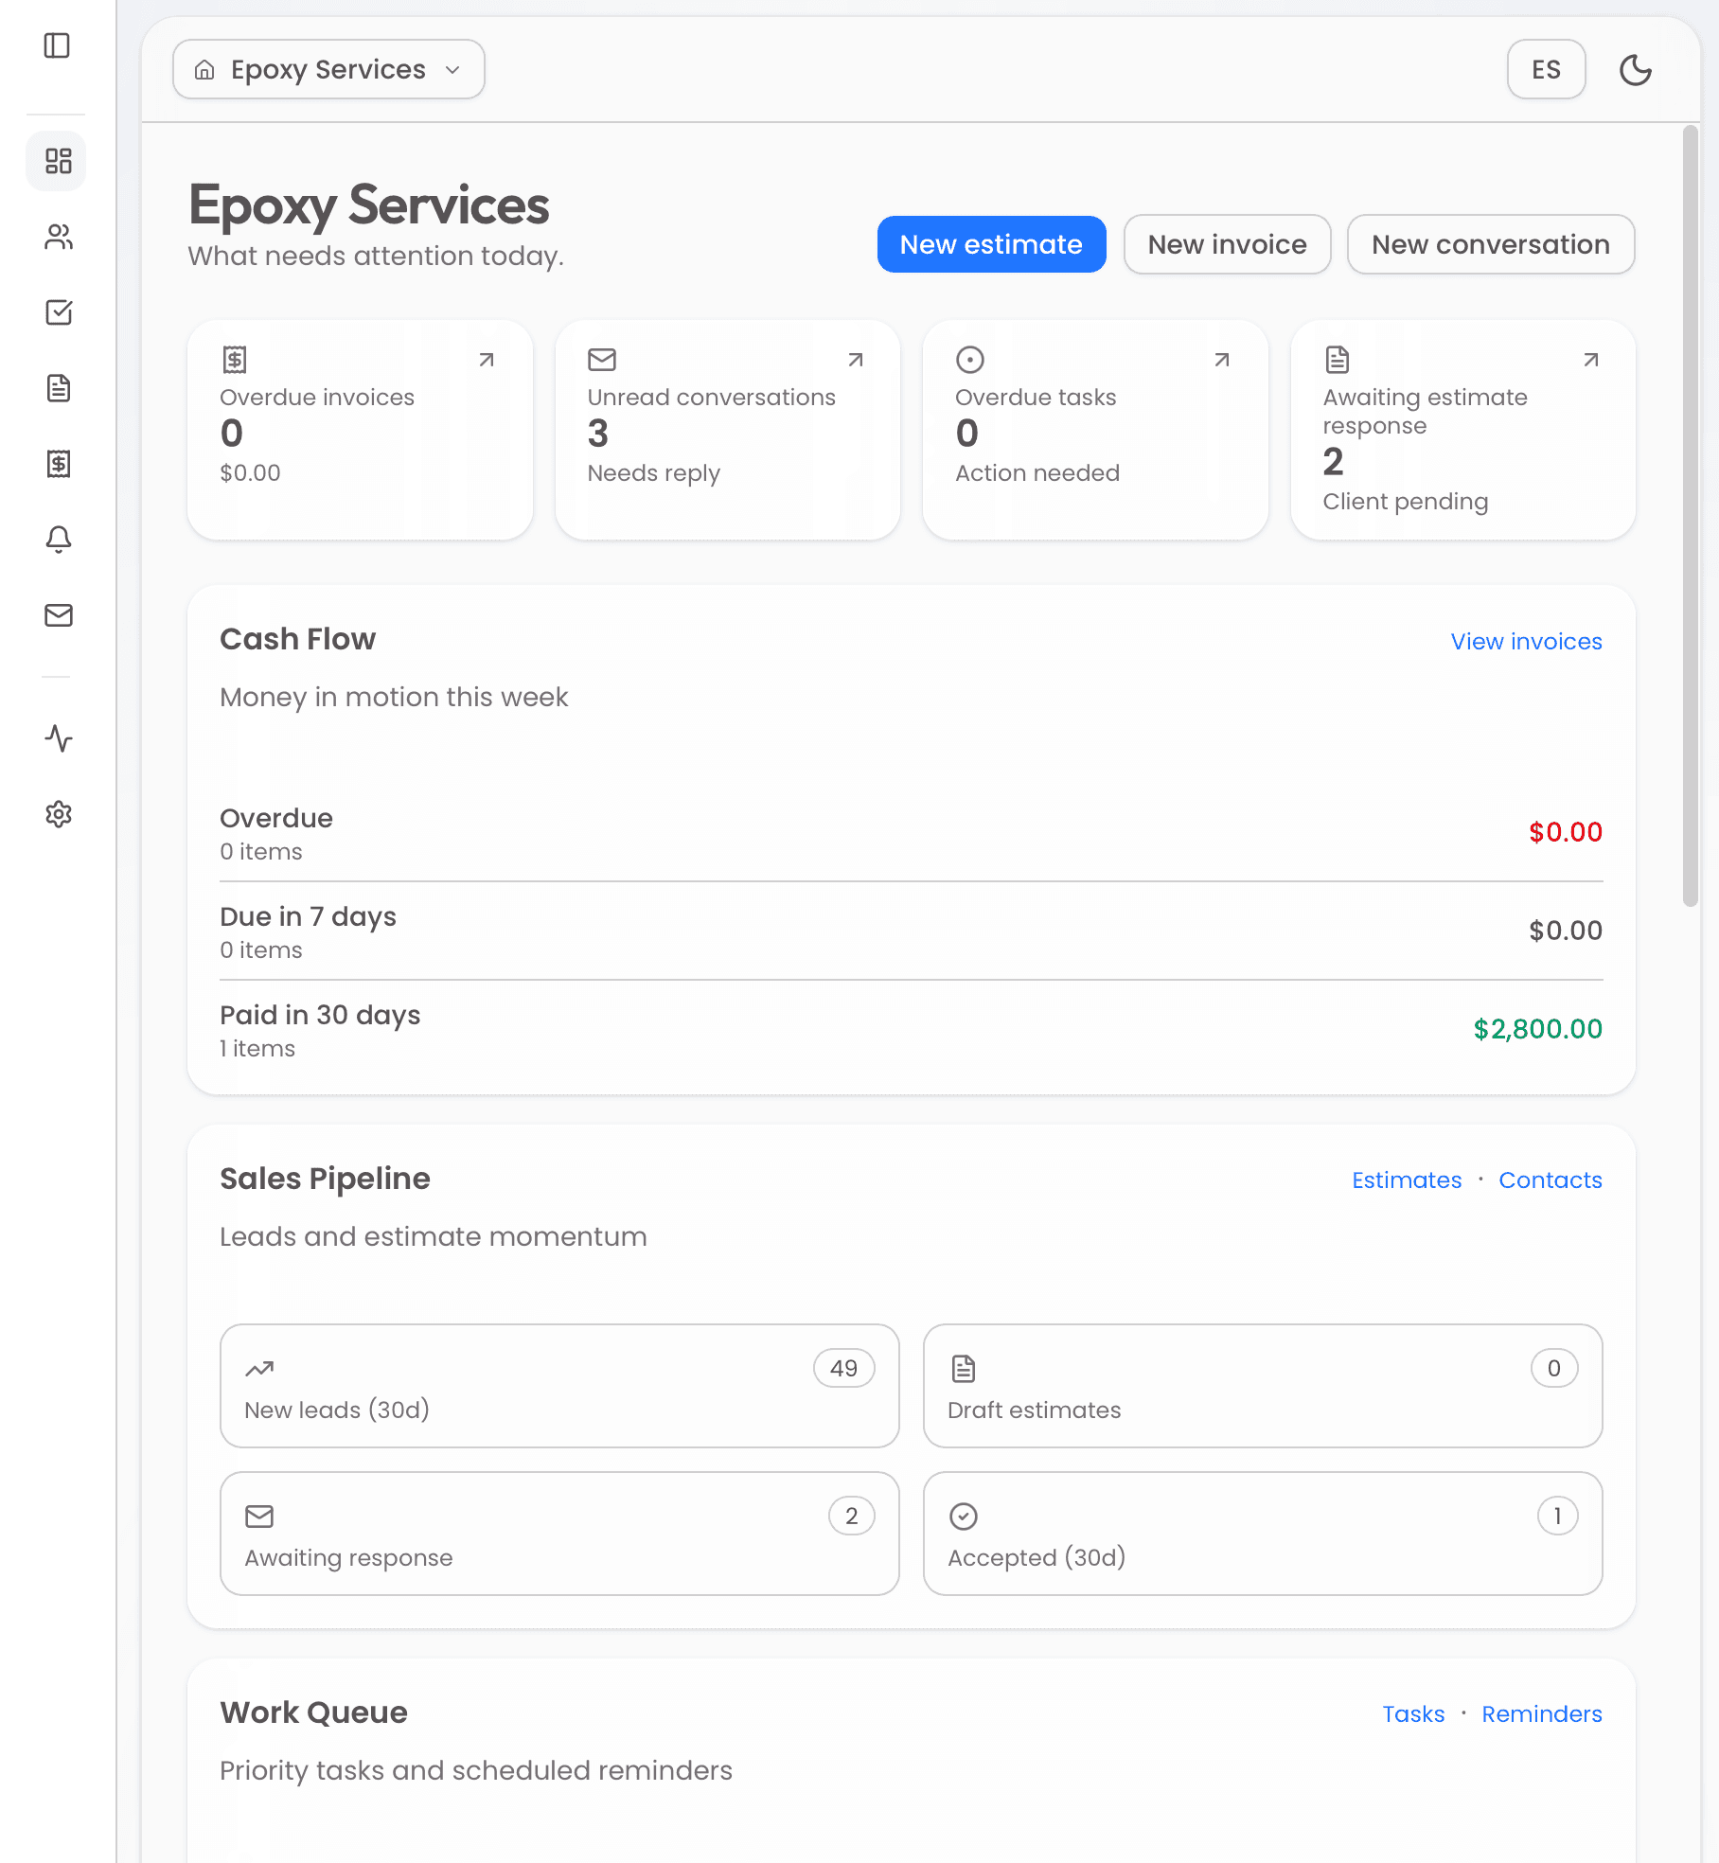Switch to Reminders in Work Queue
The width and height of the screenshot is (1719, 1863).
point(1541,1713)
